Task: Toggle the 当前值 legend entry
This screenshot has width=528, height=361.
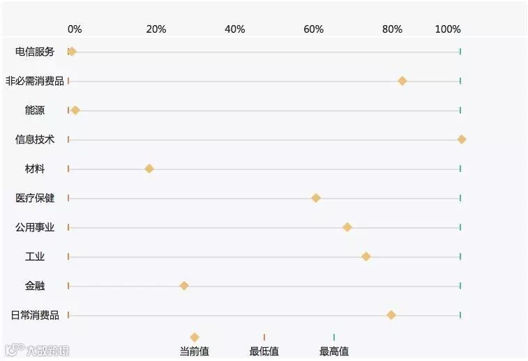Action: 195,351
